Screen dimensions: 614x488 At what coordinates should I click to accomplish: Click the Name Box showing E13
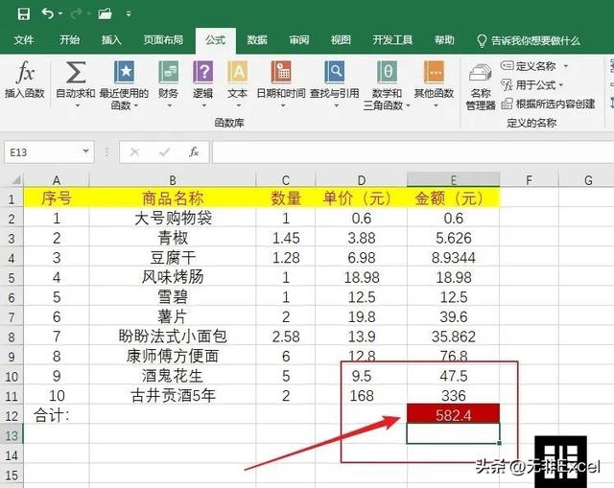click(x=43, y=152)
